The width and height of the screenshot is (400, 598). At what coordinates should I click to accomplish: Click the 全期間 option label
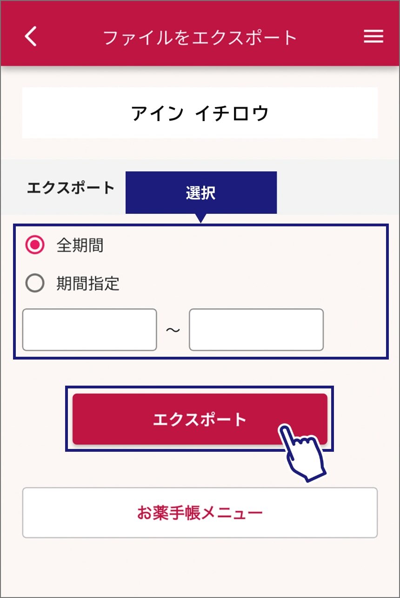[x=80, y=245]
